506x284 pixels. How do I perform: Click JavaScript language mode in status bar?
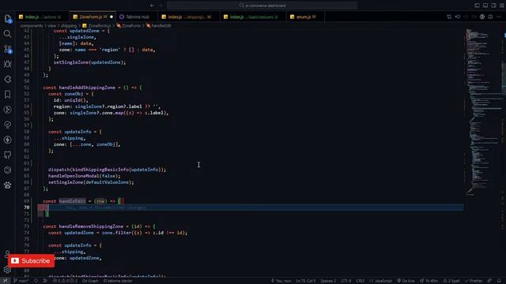[x=380, y=281]
